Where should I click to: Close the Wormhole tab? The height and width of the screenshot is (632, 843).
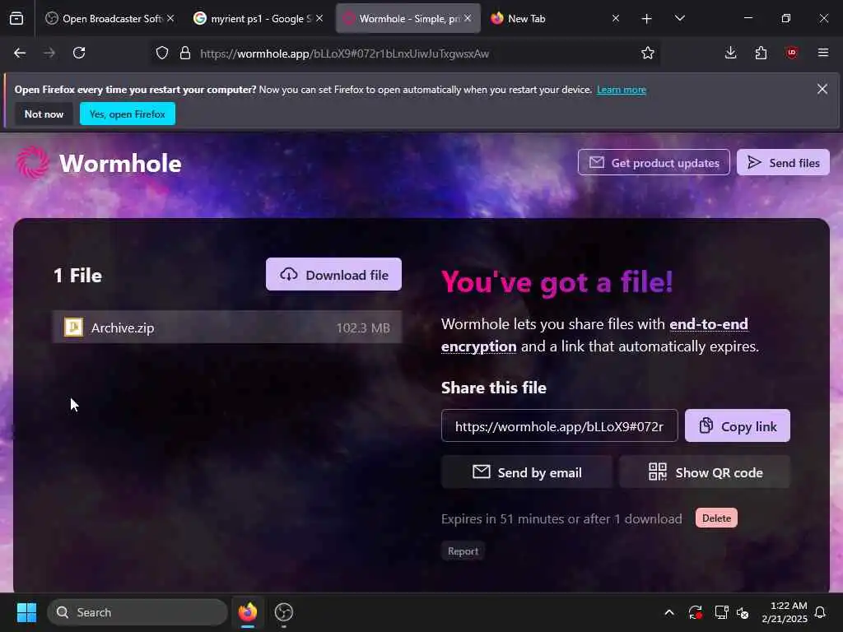point(468,18)
